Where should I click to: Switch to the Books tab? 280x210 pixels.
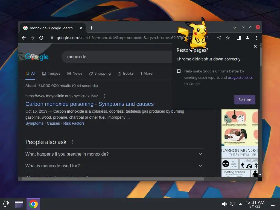tap(126, 73)
